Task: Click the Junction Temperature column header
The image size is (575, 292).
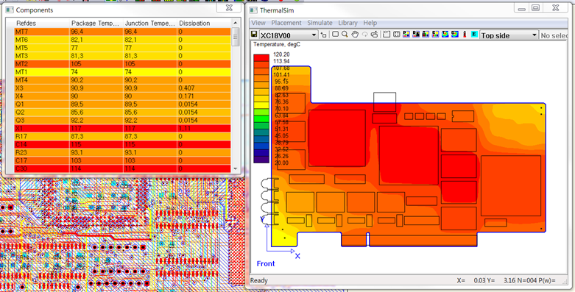Action: (x=149, y=23)
